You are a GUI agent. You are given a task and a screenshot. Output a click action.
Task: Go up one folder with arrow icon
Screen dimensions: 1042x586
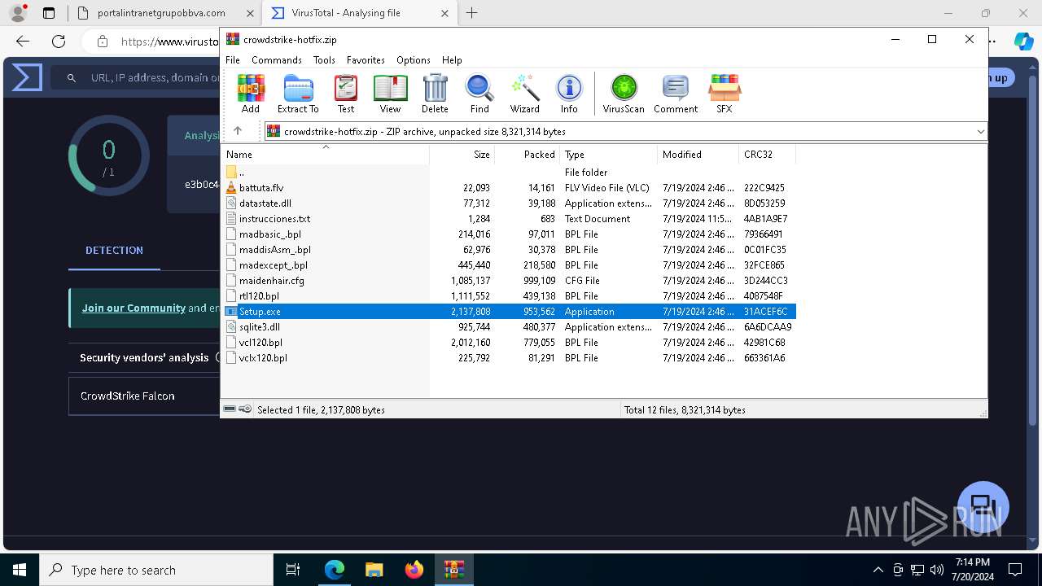(x=238, y=131)
